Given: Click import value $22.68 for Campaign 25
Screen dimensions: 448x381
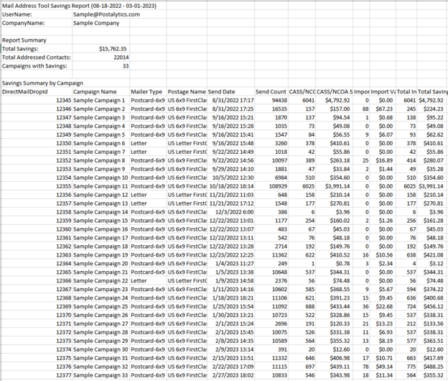Looking at the screenshot, I should click(383, 306).
